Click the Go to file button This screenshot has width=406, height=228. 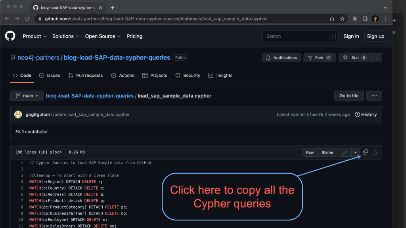349,95
